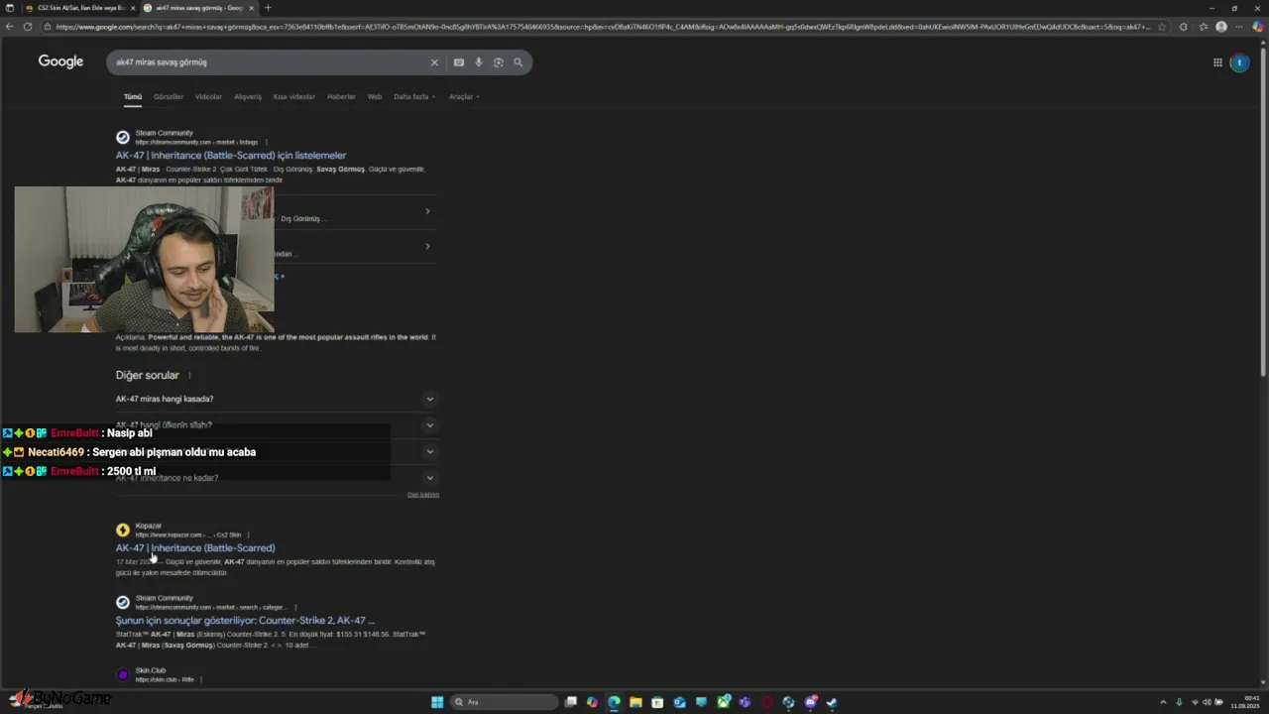Close the ak47 miras savaş görmüş tab
1269x714 pixels.
pos(252,8)
